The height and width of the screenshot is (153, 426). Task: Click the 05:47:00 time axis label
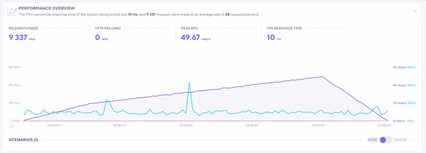click(318, 125)
